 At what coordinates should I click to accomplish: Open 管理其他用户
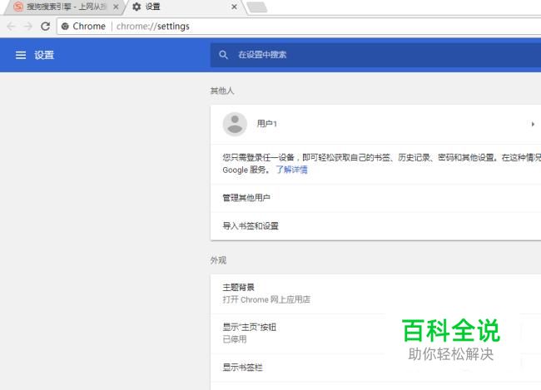click(x=375, y=198)
